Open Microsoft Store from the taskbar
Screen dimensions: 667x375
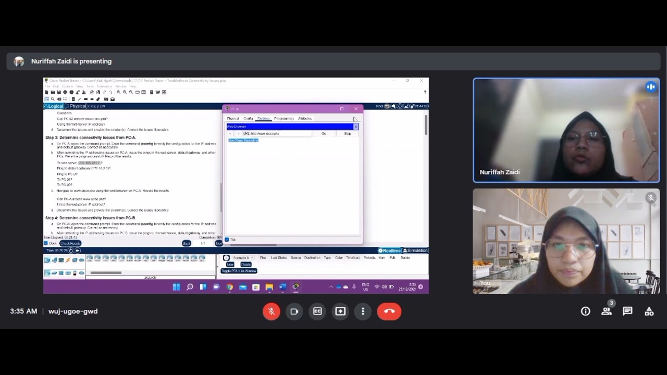256,287
